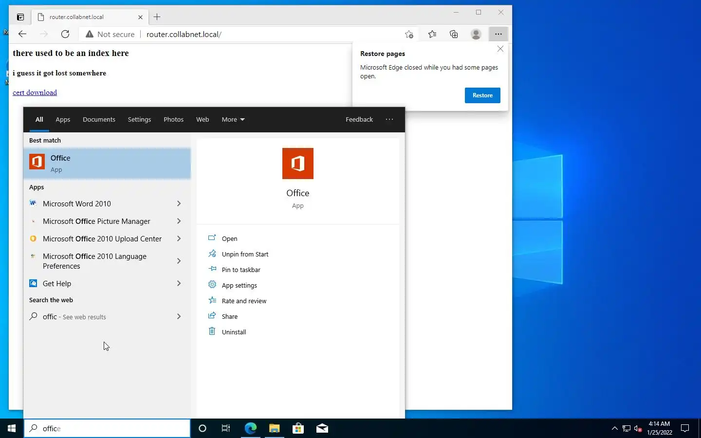This screenshot has height=438, width=701.
Task: Click the muted volume tray icon
Action: pyautogui.click(x=638, y=428)
